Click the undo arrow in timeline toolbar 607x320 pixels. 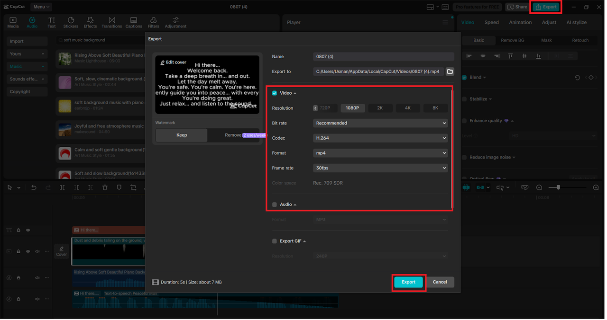pos(34,187)
